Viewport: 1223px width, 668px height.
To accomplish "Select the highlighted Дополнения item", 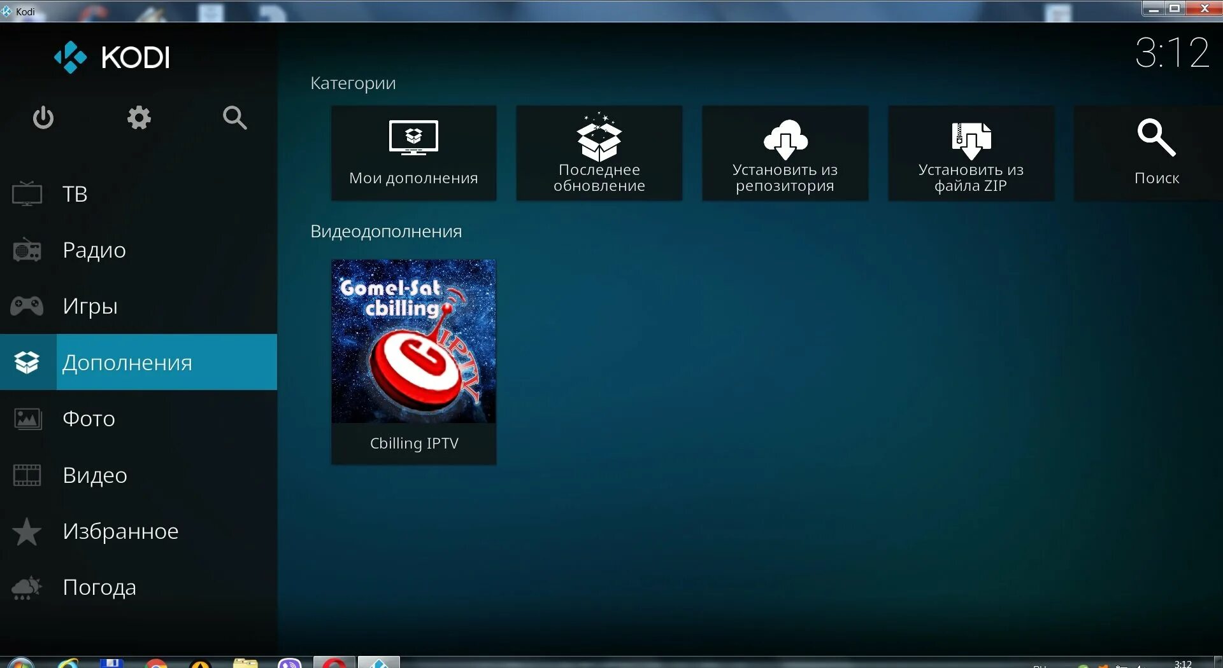I will (138, 362).
